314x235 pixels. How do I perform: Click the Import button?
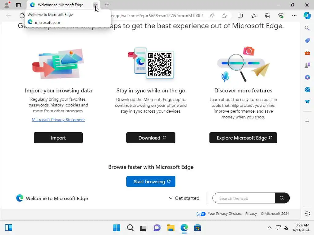58,138
